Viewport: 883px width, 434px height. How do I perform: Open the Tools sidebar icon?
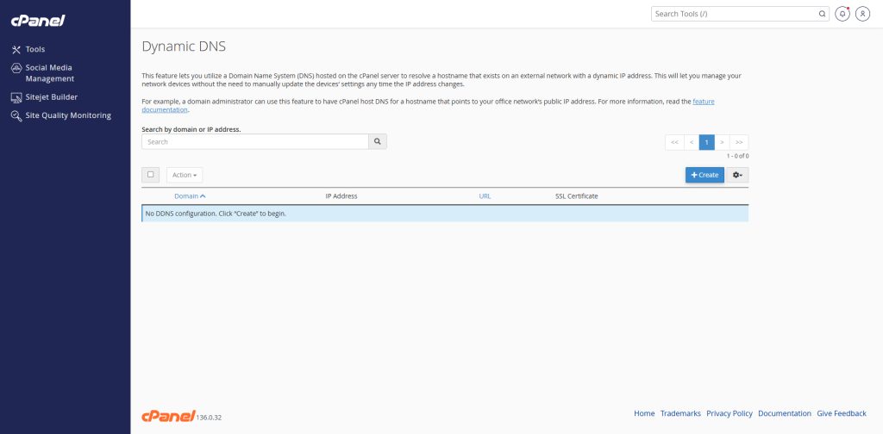(x=16, y=49)
